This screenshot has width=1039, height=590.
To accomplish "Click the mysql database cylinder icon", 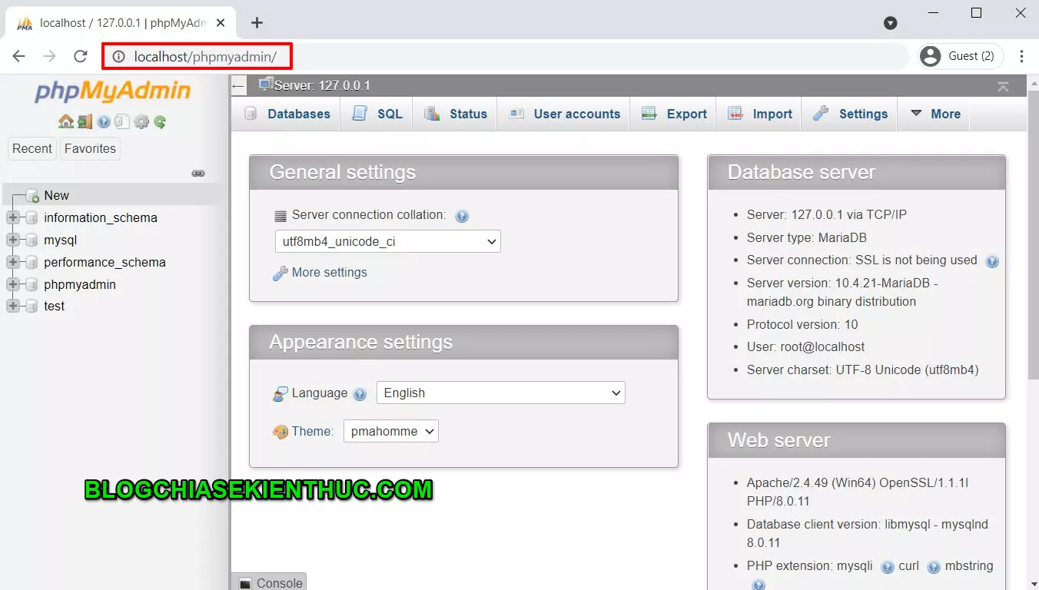I will pos(32,240).
